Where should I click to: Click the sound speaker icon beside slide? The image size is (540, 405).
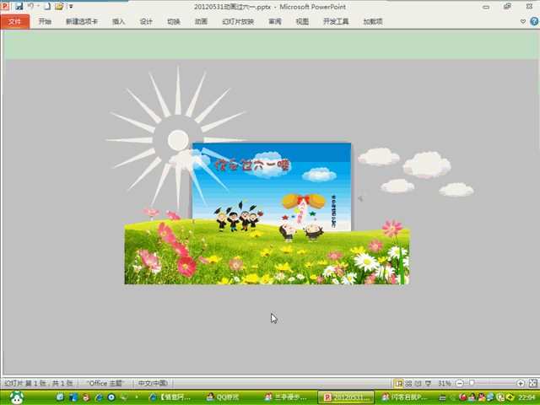coord(361,197)
